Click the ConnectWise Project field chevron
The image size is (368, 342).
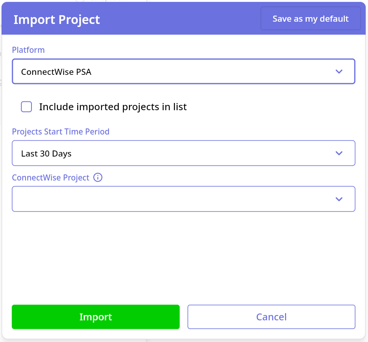tap(339, 199)
